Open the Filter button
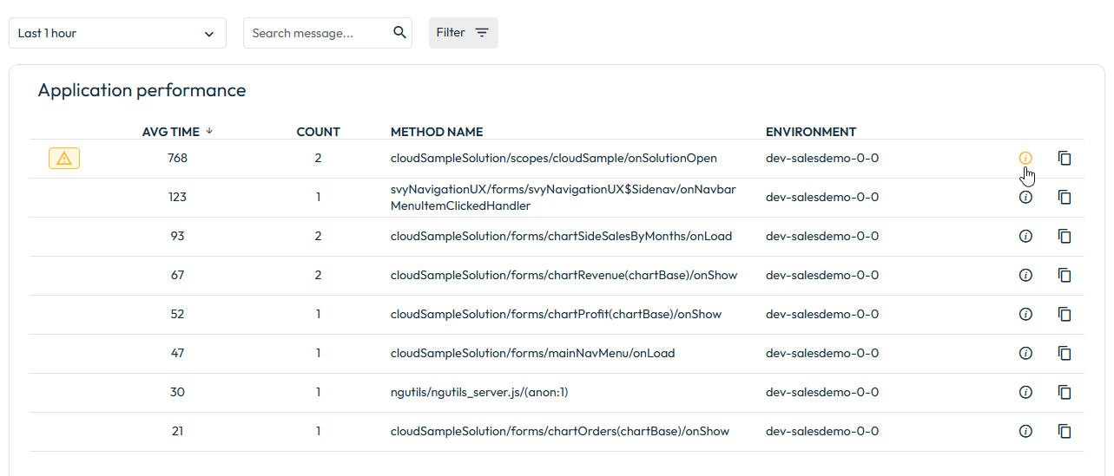Viewport: 1114px width, 476px height. click(464, 33)
